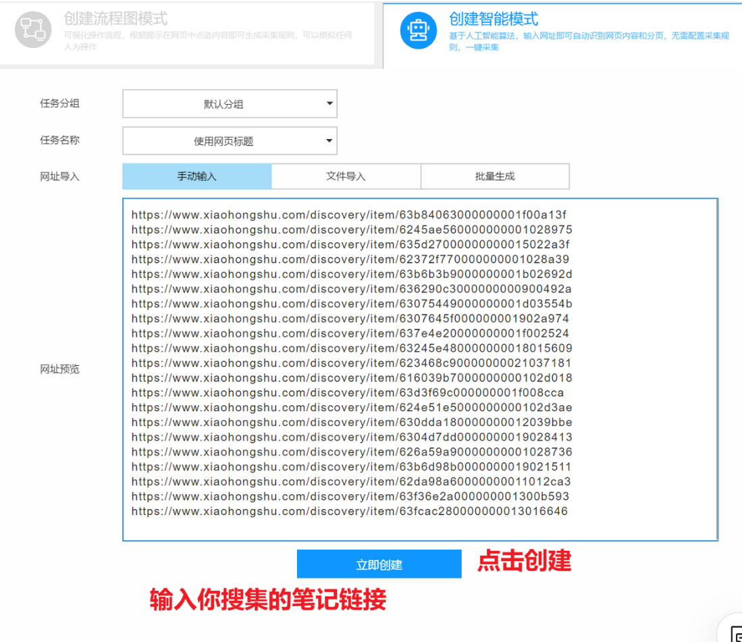This screenshot has height=642, width=742.
Task: Click the URL ending in 62da98a60000000011012ca3
Action: [351, 481]
